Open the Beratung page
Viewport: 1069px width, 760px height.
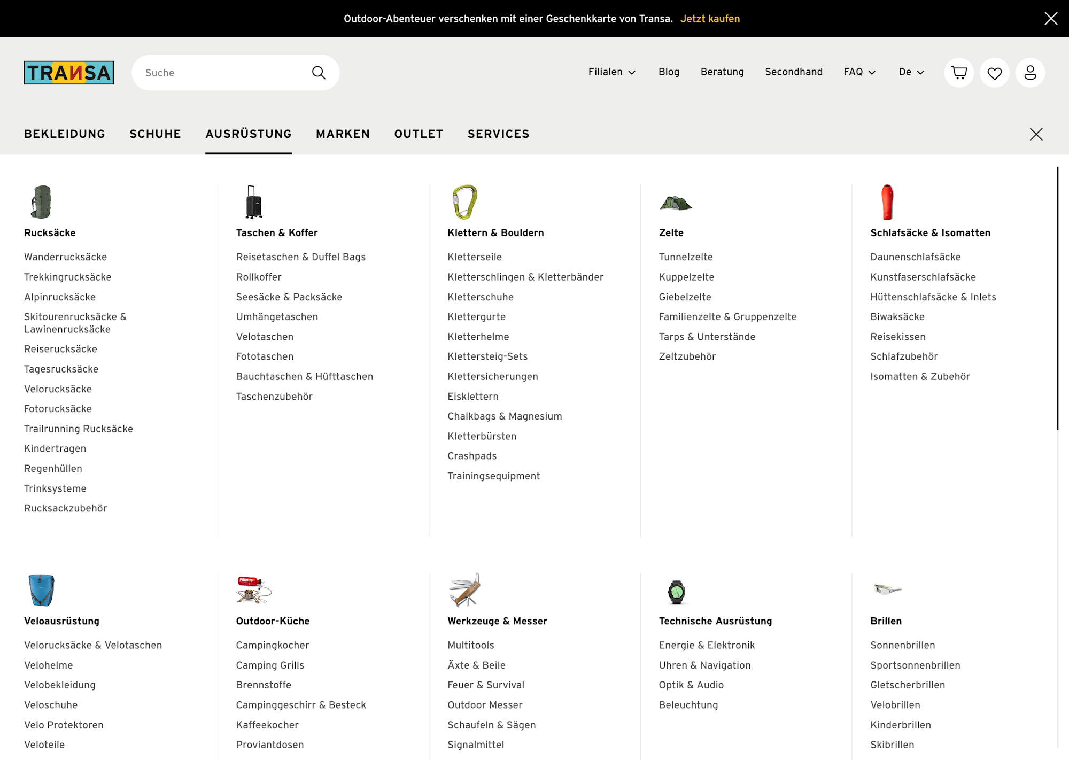(x=722, y=72)
